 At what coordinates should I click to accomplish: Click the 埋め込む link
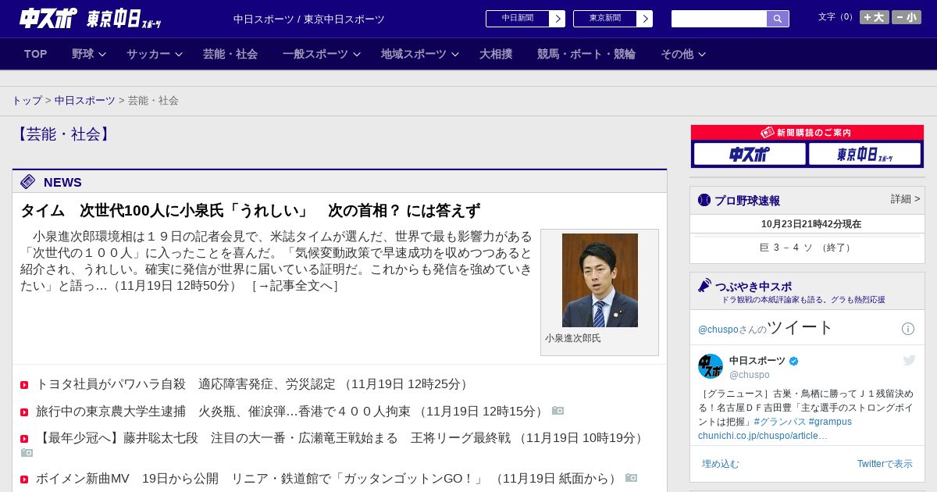coord(720,464)
